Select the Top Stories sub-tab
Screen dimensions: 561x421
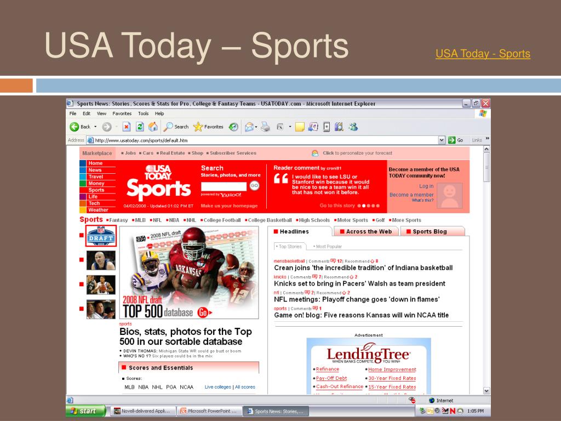pyautogui.click(x=290, y=246)
